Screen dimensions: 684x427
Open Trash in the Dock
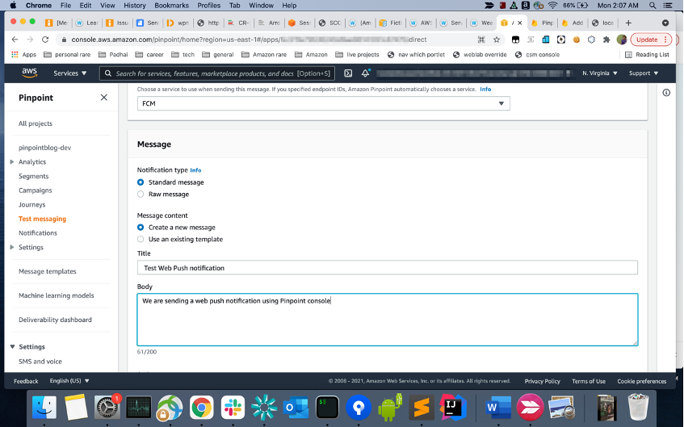click(638, 407)
